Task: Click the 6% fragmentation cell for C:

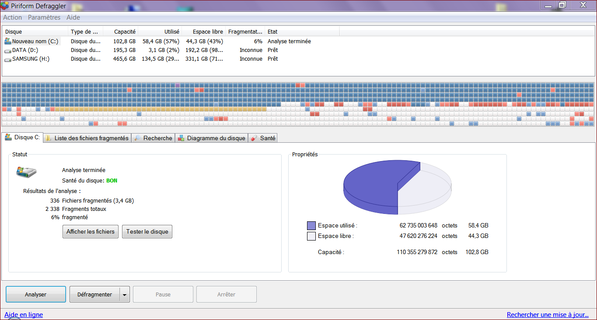Action: [258, 41]
